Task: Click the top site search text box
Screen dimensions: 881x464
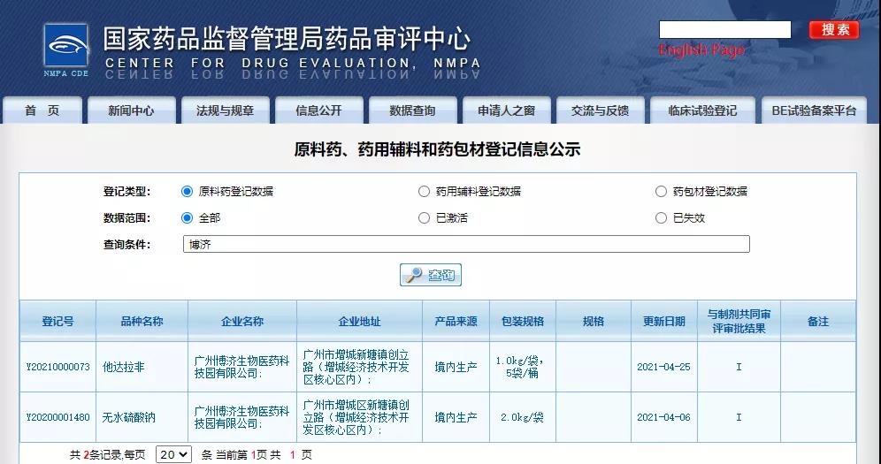Action: [724, 30]
